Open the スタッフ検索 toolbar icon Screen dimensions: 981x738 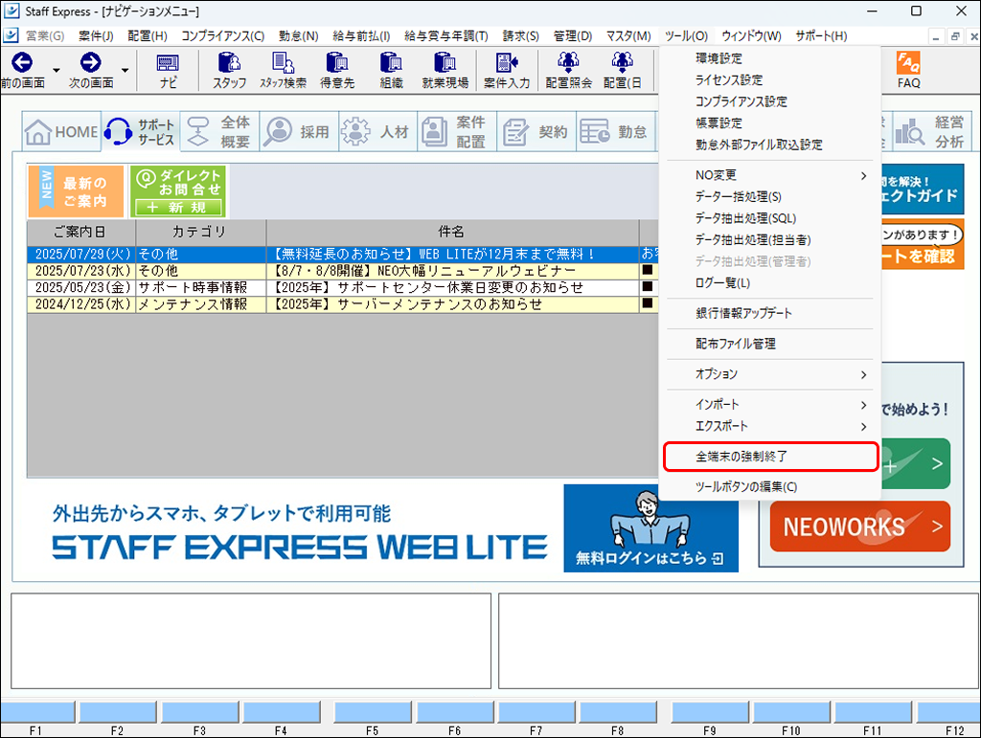tap(284, 71)
